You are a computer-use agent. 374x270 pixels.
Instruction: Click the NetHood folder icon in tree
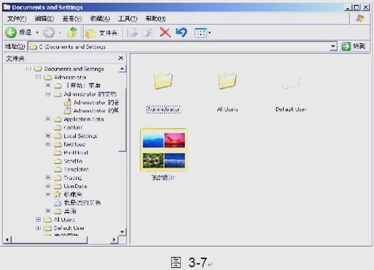(x=57, y=144)
